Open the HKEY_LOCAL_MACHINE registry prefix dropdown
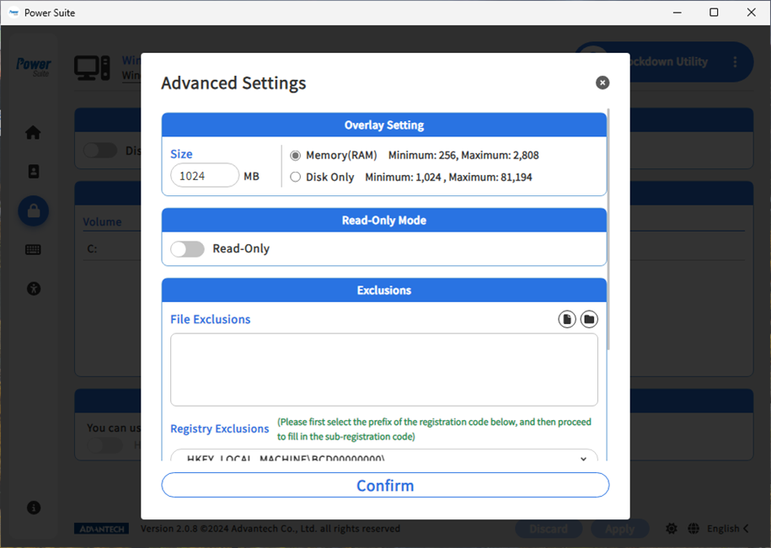 coord(582,459)
